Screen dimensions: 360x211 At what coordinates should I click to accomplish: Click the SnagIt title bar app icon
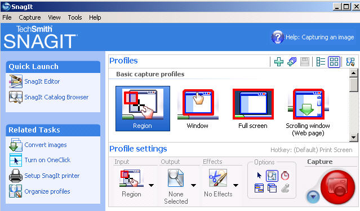pyautogui.click(x=6, y=7)
